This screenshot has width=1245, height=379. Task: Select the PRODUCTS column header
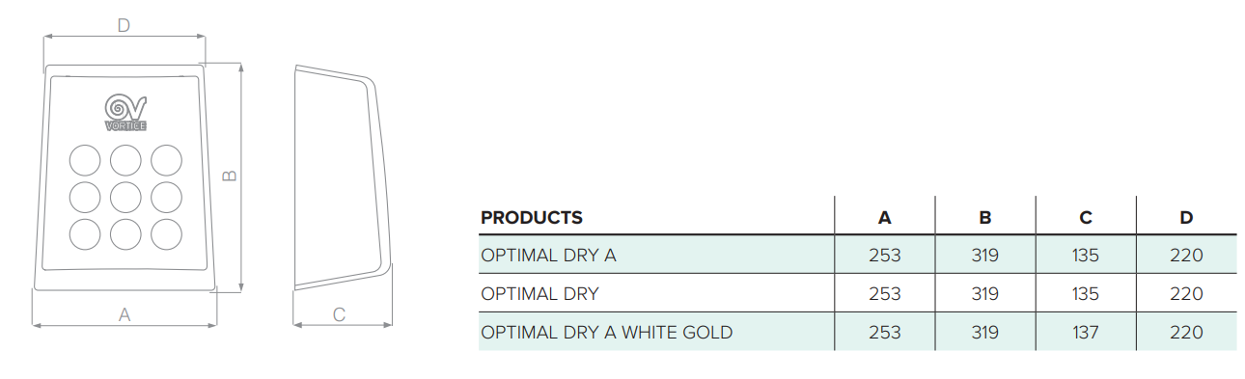tap(532, 217)
